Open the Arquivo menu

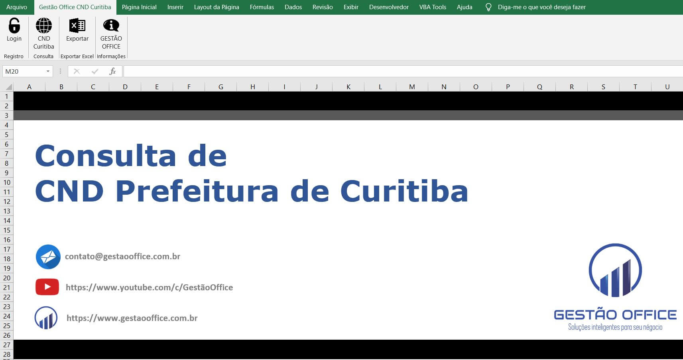17,7
